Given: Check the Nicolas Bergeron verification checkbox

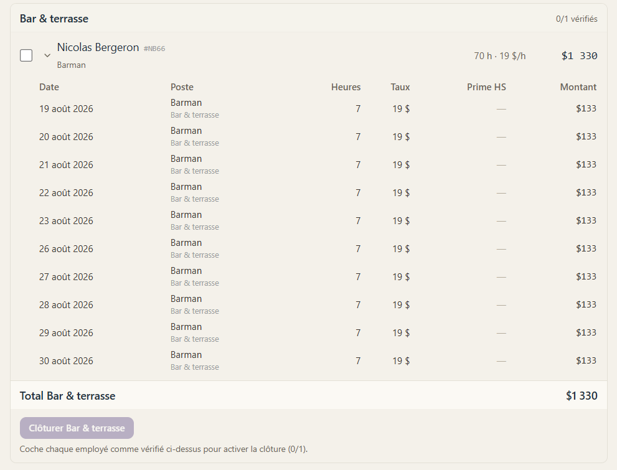Looking at the screenshot, I should (x=26, y=55).
